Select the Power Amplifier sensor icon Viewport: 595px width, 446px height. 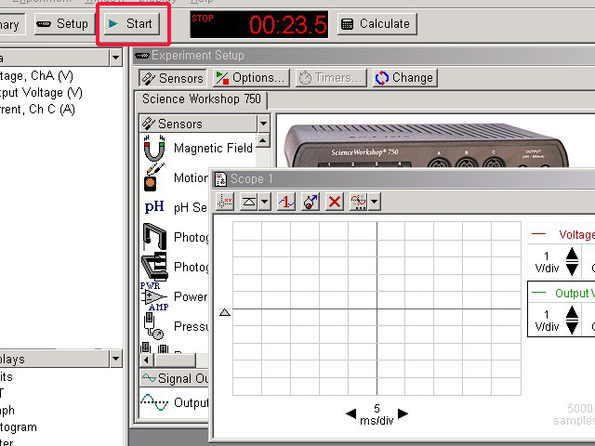click(x=153, y=296)
